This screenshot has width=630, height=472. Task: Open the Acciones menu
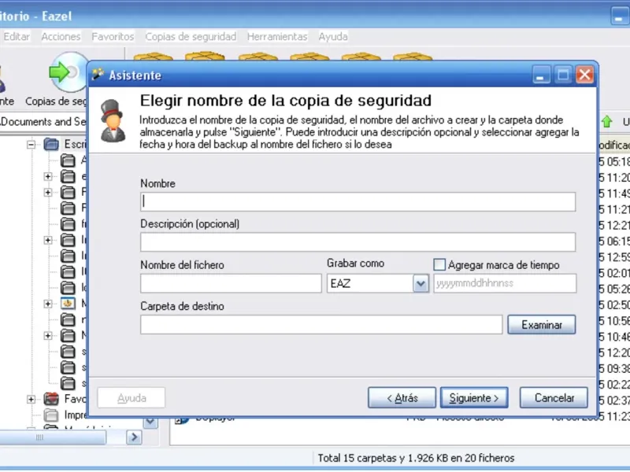coord(61,36)
